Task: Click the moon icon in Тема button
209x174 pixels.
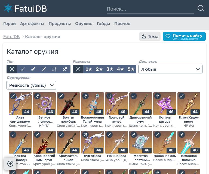Action: 144,36
